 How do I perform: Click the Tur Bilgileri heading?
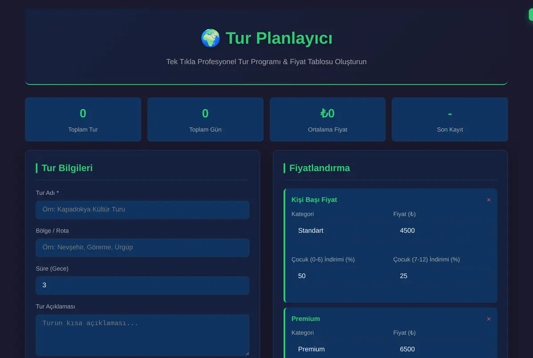pos(67,168)
